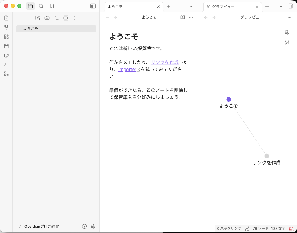Image resolution: width=297 pixels, height=233 pixels.
Task: Click the bottom checklist icon in ribbon
Action: tap(6, 74)
